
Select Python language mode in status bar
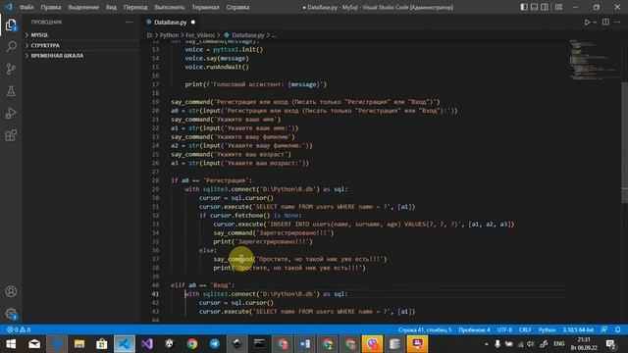pyautogui.click(x=547, y=329)
